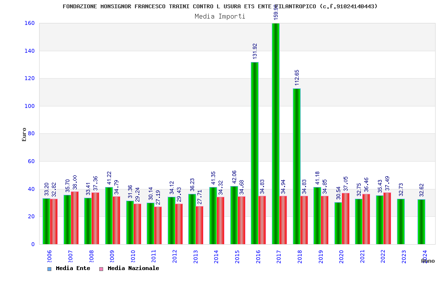Click the green bar for 2016

255,153
